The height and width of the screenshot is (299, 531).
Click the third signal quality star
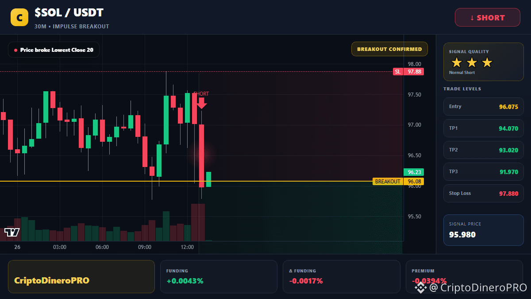(487, 62)
